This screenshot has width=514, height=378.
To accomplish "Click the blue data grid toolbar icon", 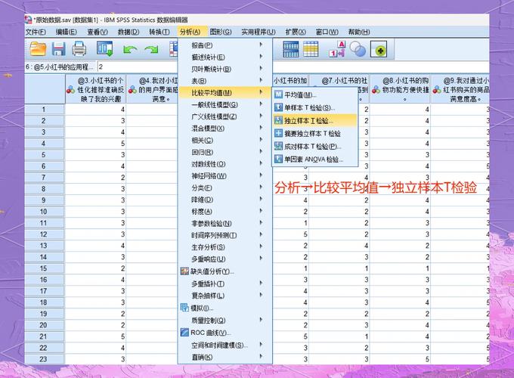I will (x=291, y=49).
